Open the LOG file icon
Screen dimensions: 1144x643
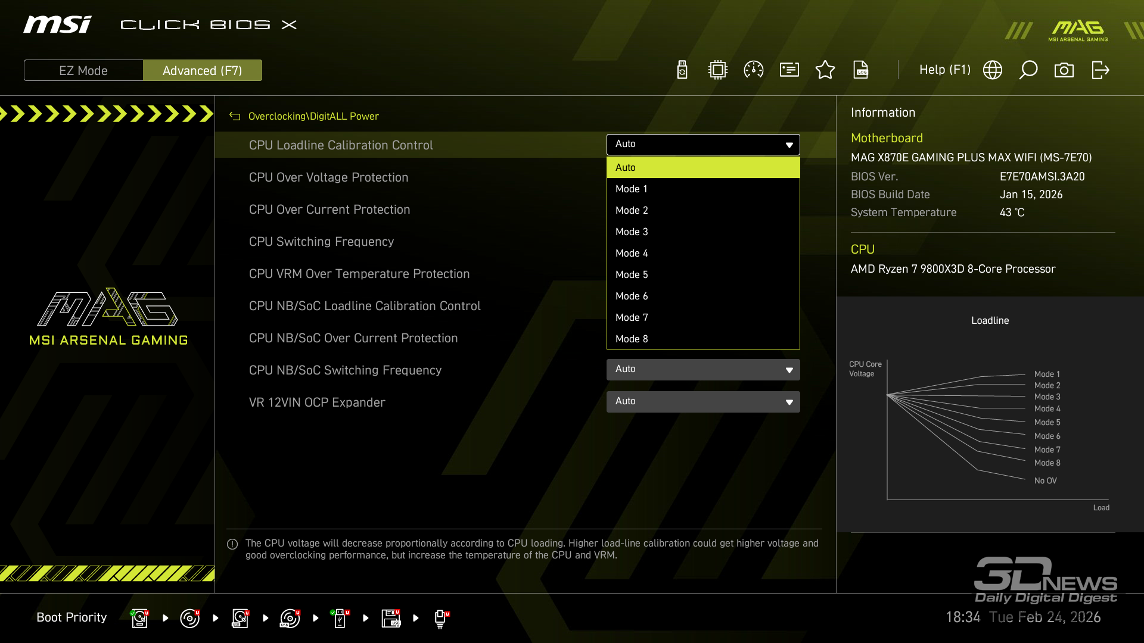pos(861,70)
